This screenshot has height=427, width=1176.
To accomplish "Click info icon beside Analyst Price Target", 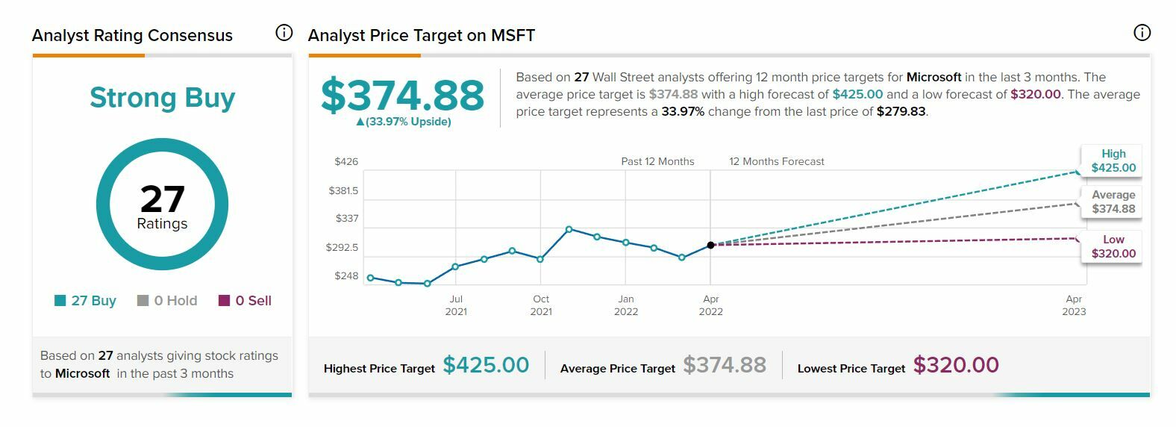I will (x=1142, y=33).
